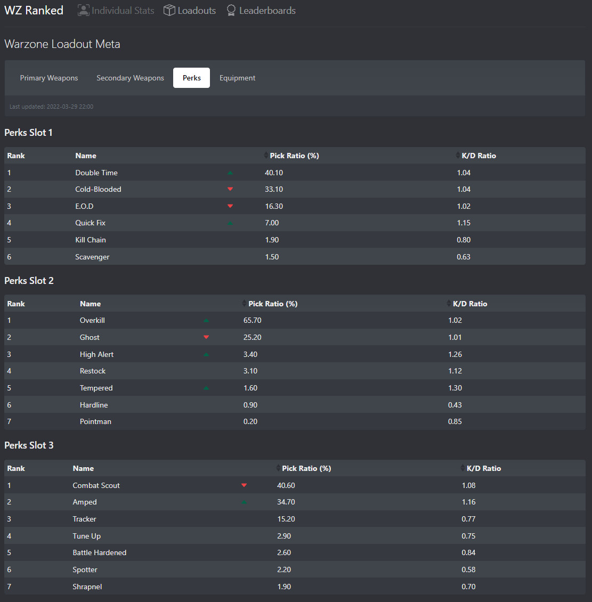The width and height of the screenshot is (592, 602).
Task: Click the green up arrow beside Double Time
Action: (x=230, y=173)
